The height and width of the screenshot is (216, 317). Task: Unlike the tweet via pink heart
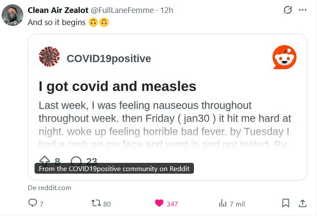pos(159,203)
